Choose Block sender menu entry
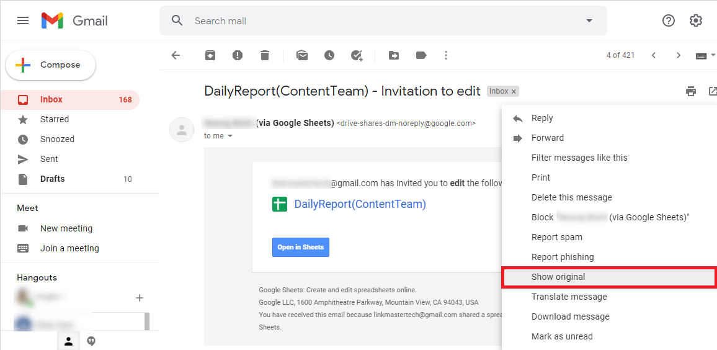717x350 pixels. 609,217
